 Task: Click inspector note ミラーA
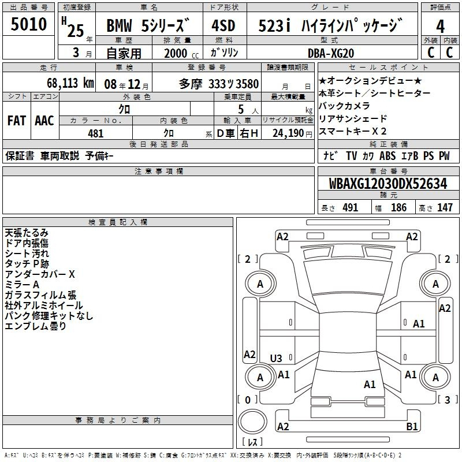22,285
